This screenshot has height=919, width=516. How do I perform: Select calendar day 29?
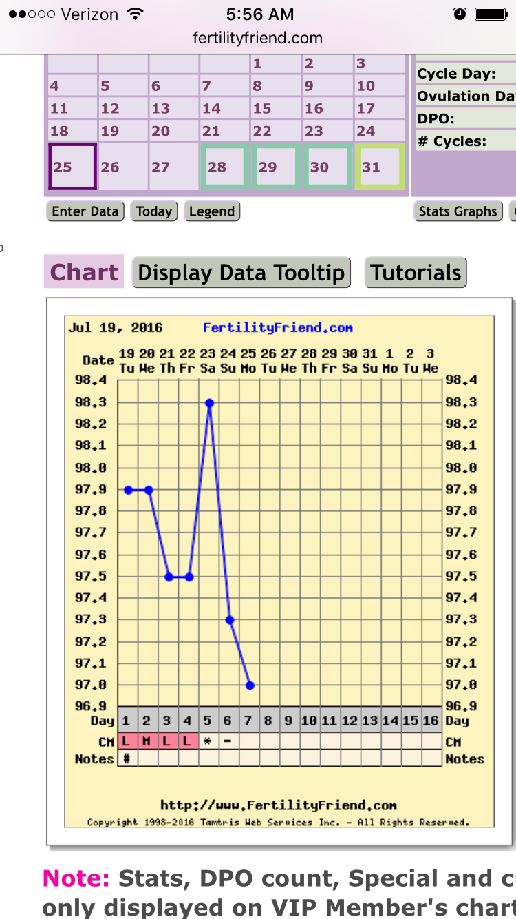pyautogui.click(x=275, y=167)
